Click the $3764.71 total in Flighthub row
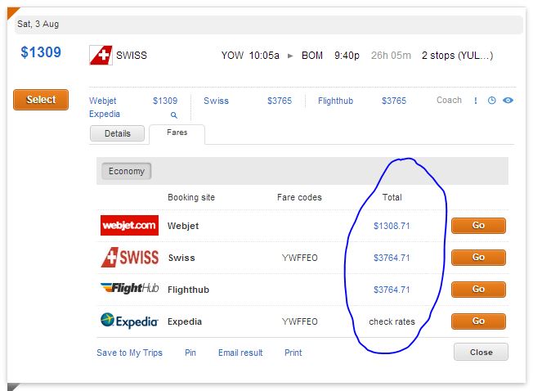This screenshot has height=391, width=533. (392, 290)
